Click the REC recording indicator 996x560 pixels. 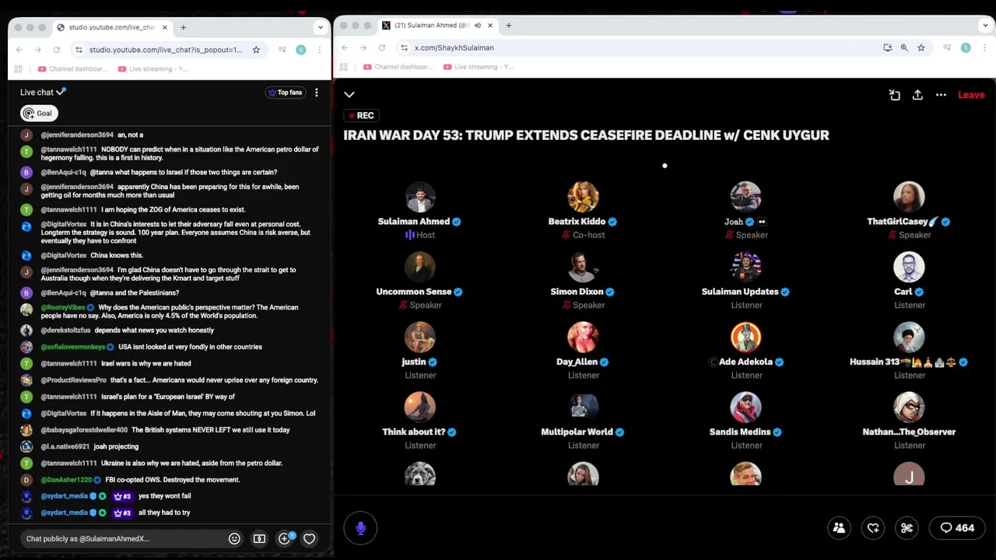(x=362, y=115)
